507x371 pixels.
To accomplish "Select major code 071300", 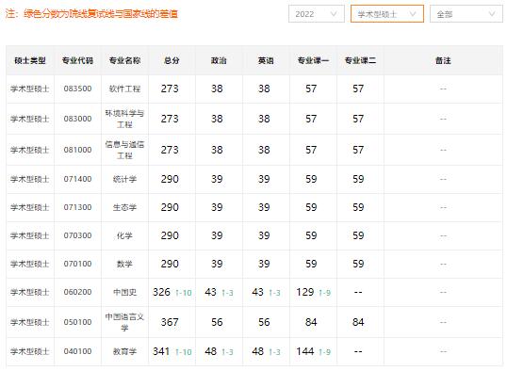I will [x=77, y=207].
